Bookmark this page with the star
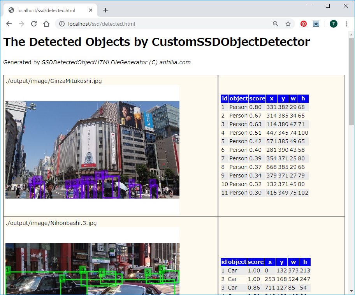This screenshot has width=355, height=295. (288, 24)
